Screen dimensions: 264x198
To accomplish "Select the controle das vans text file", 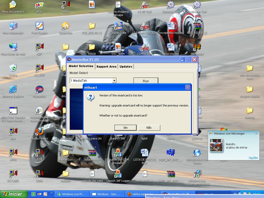I will point(92,176).
